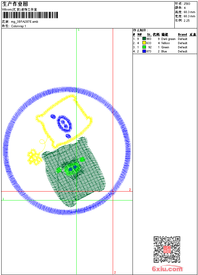
Task: Click the 'St.' column header
Action: 149,35
